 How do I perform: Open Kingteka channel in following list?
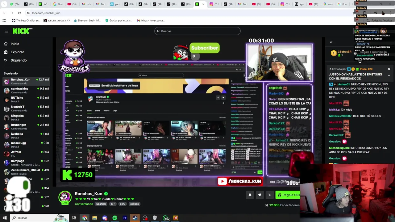pos(26,117)
